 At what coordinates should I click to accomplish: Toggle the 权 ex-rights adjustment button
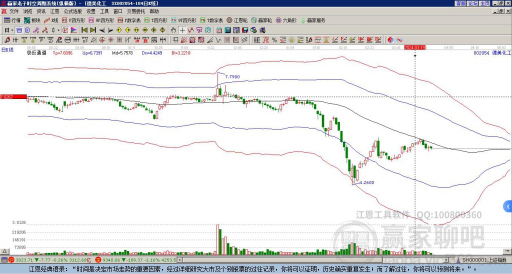65,30
